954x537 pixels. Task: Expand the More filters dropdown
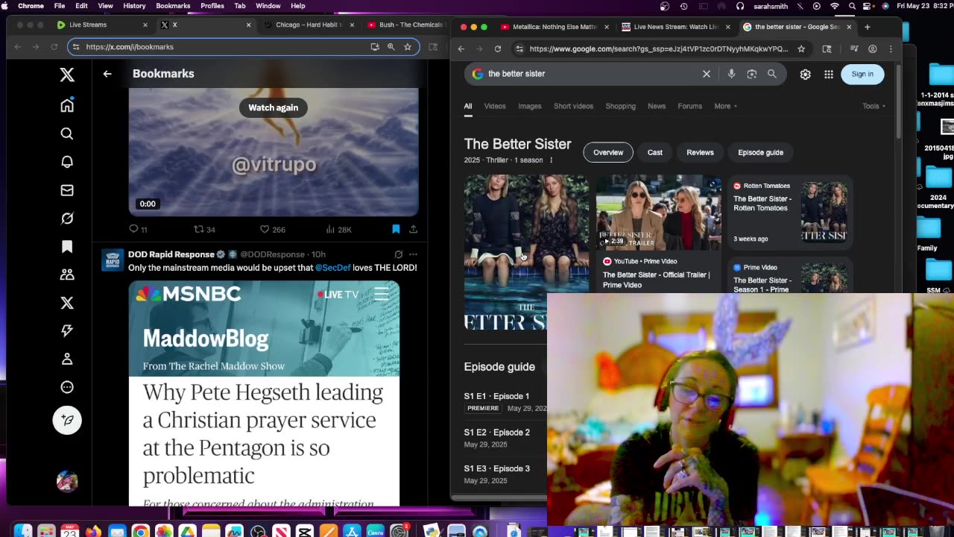click(725, 106)
